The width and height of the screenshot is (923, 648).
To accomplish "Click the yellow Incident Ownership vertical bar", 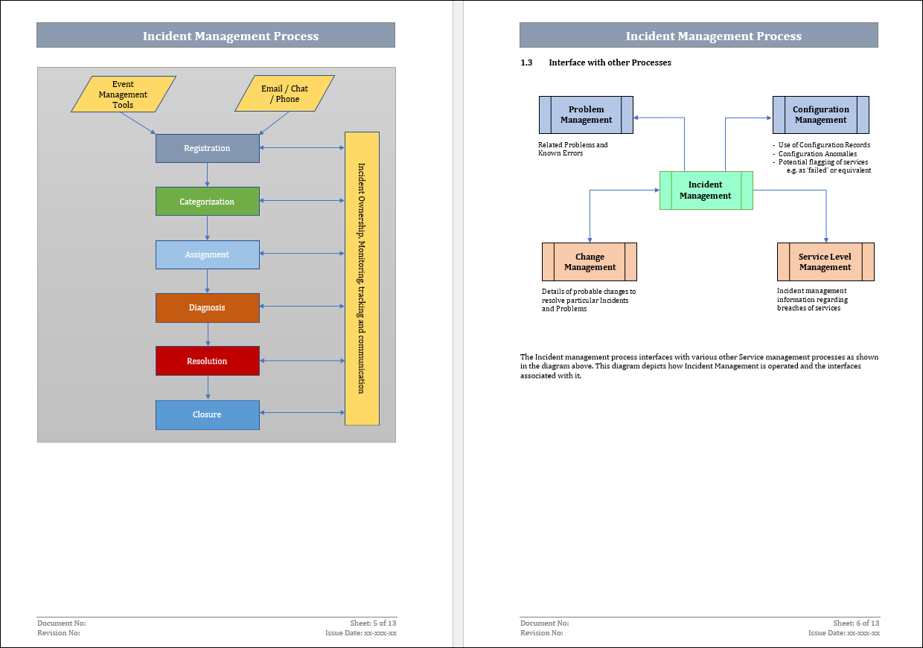I will [362, 278].
